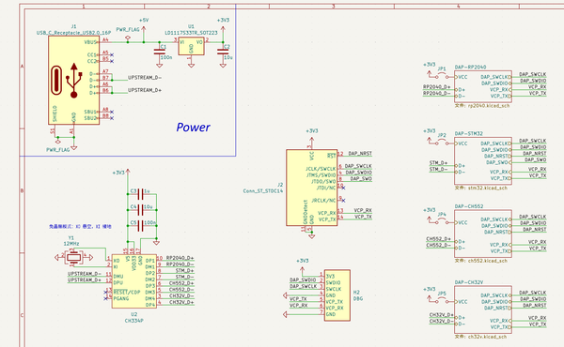Viewport: 564px width, 347px height.
Task: Click the rp2040.kicad_sch file name text
Action: tap(482, 106)
